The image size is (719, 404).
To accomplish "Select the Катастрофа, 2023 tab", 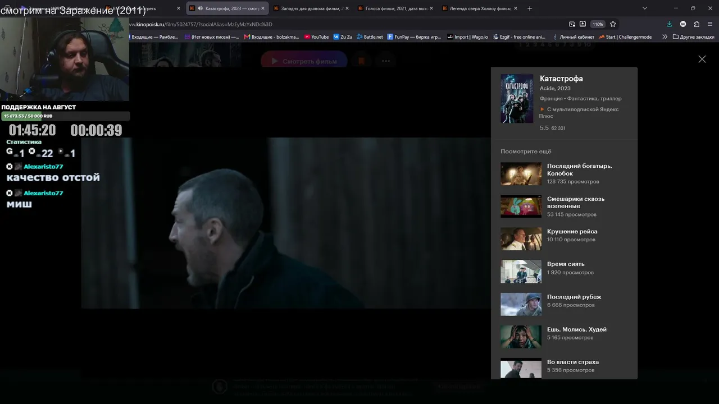I will 226,8.
